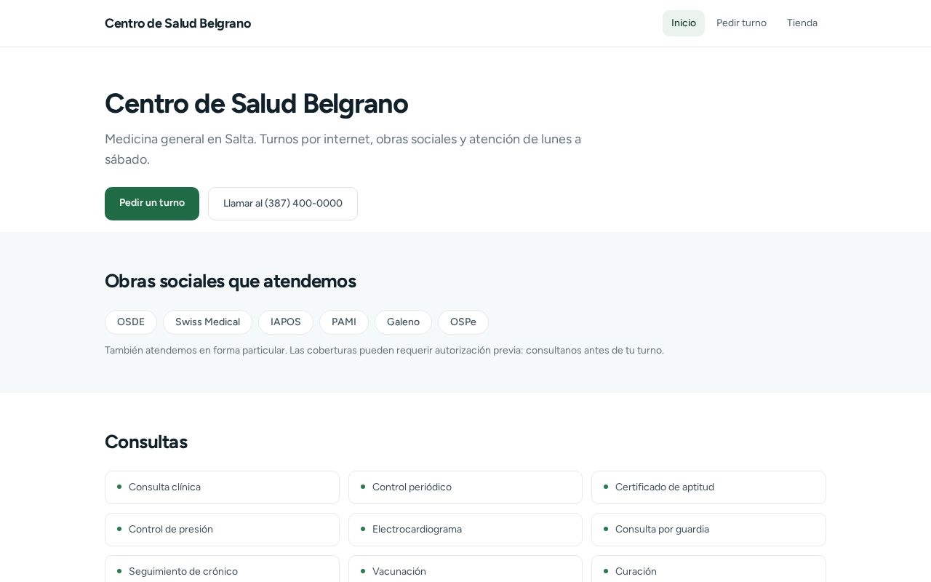Open the Inicio nav tab

click(684, 23)
